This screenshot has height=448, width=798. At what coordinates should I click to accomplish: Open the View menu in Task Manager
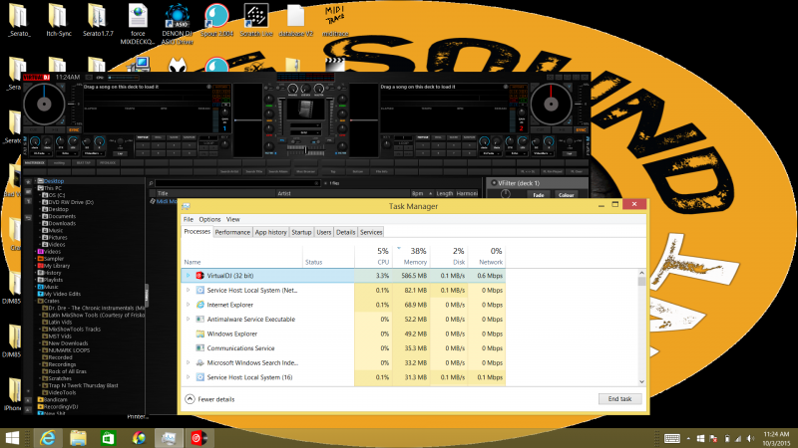tap(233, 219)
